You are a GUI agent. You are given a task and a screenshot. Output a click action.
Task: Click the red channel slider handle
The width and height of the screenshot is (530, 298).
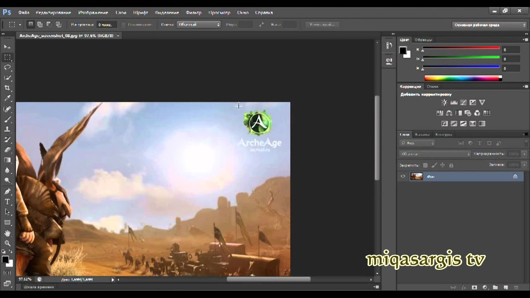423,50
